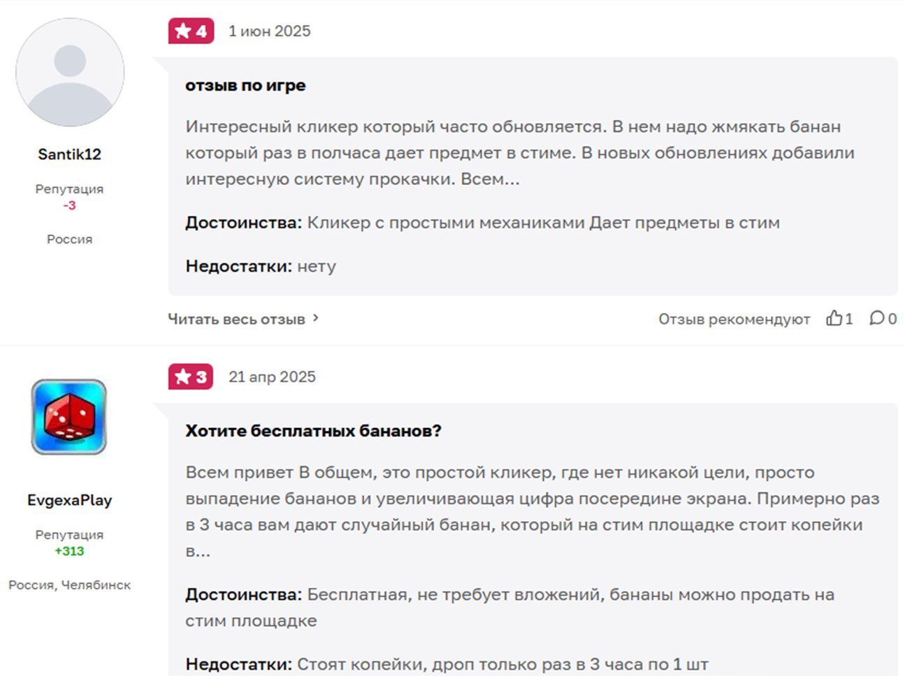
Task: Click Santik12's reputation value -3
Action: coord(69,205)
